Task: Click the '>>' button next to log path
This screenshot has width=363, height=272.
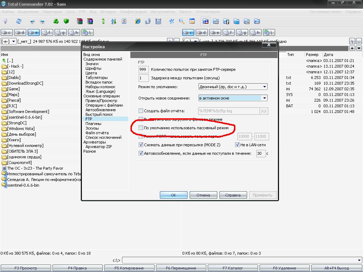Action: click(264, 111)
